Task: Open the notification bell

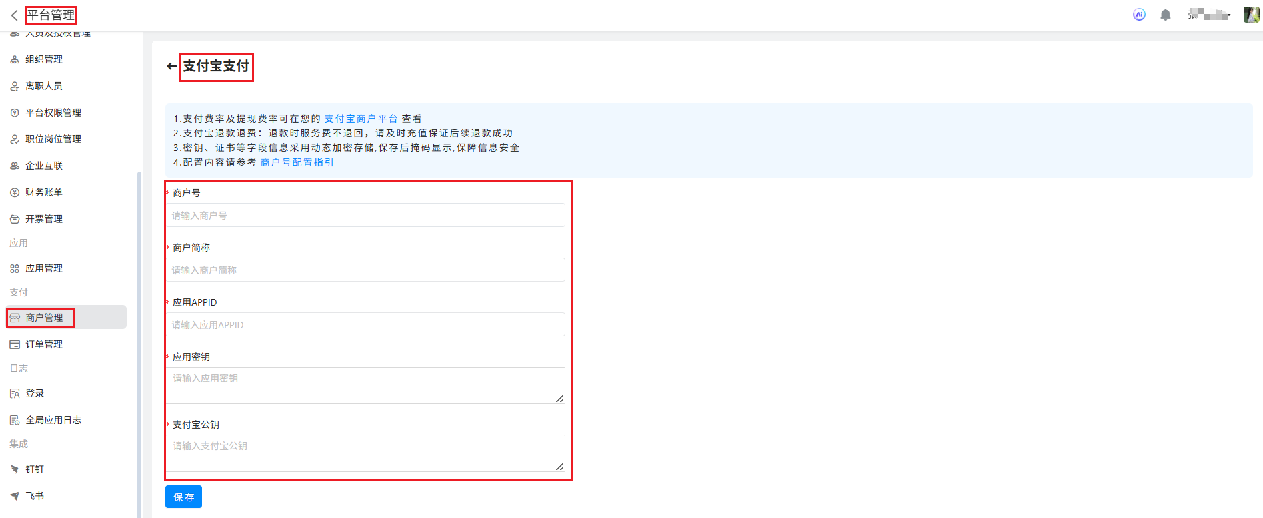Action: coord(1165,15)
